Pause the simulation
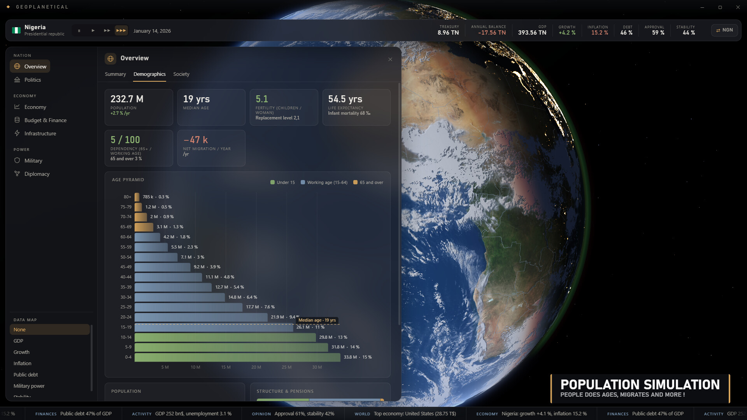This screenshot has height=420, width=747. tap(79, 31)
